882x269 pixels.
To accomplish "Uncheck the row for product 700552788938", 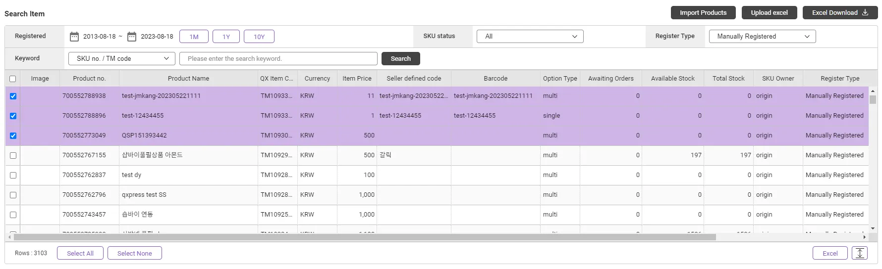I will pyautogui.click(x=13, y=96).
